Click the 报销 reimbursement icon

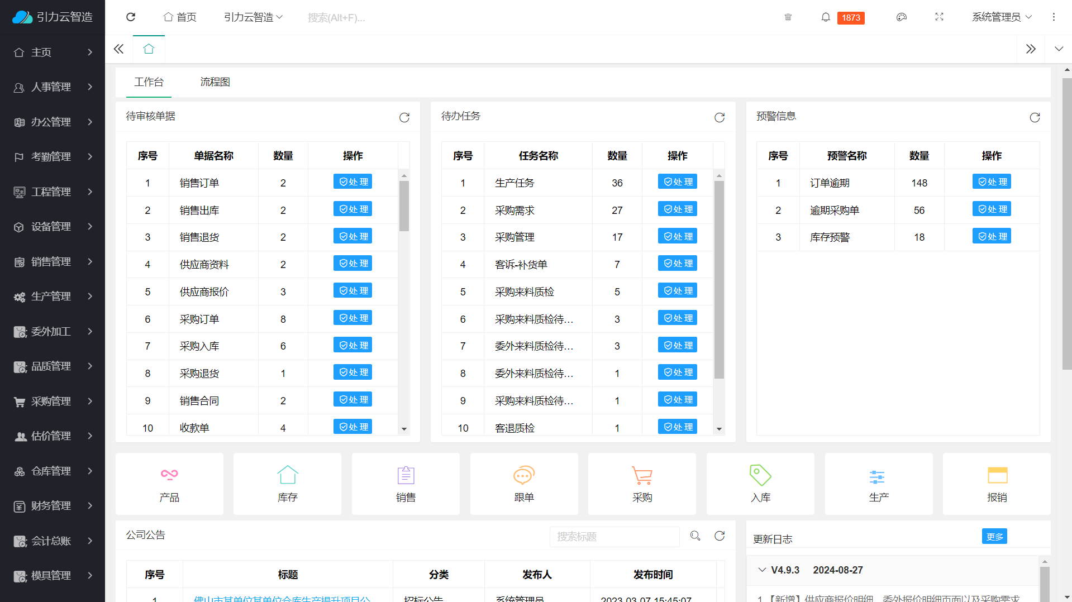(997, 483)
